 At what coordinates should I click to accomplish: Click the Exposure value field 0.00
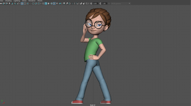95,4
